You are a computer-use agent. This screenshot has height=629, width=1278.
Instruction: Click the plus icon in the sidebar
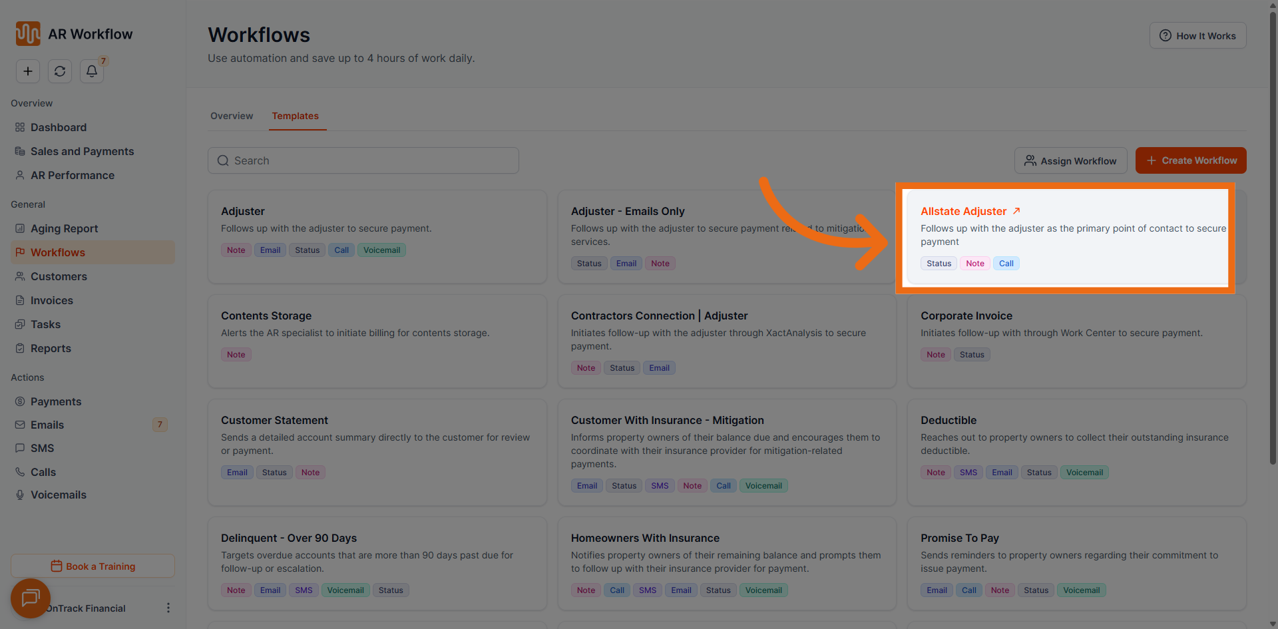tap(28, 71)
